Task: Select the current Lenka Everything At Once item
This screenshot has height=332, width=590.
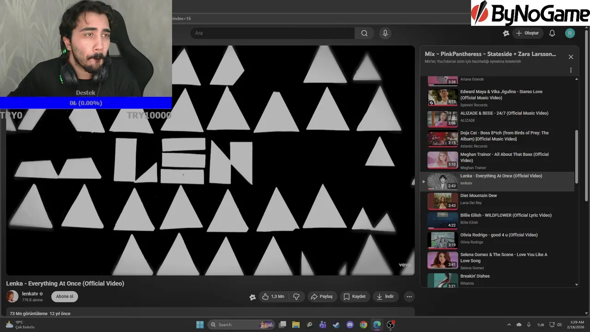Action: click(498, 181)
